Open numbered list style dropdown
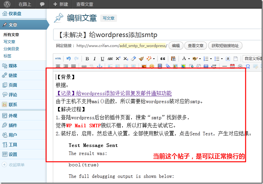Viewport: 263px width, 184px height. pos(211,59)
